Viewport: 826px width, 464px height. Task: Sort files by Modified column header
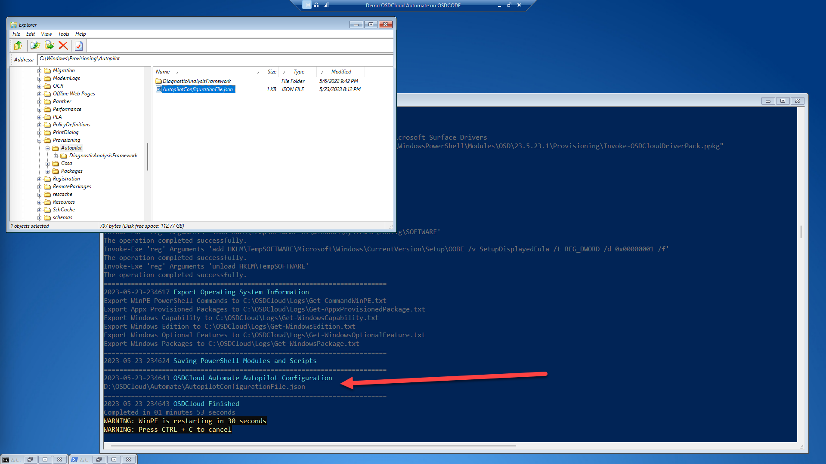341,72
